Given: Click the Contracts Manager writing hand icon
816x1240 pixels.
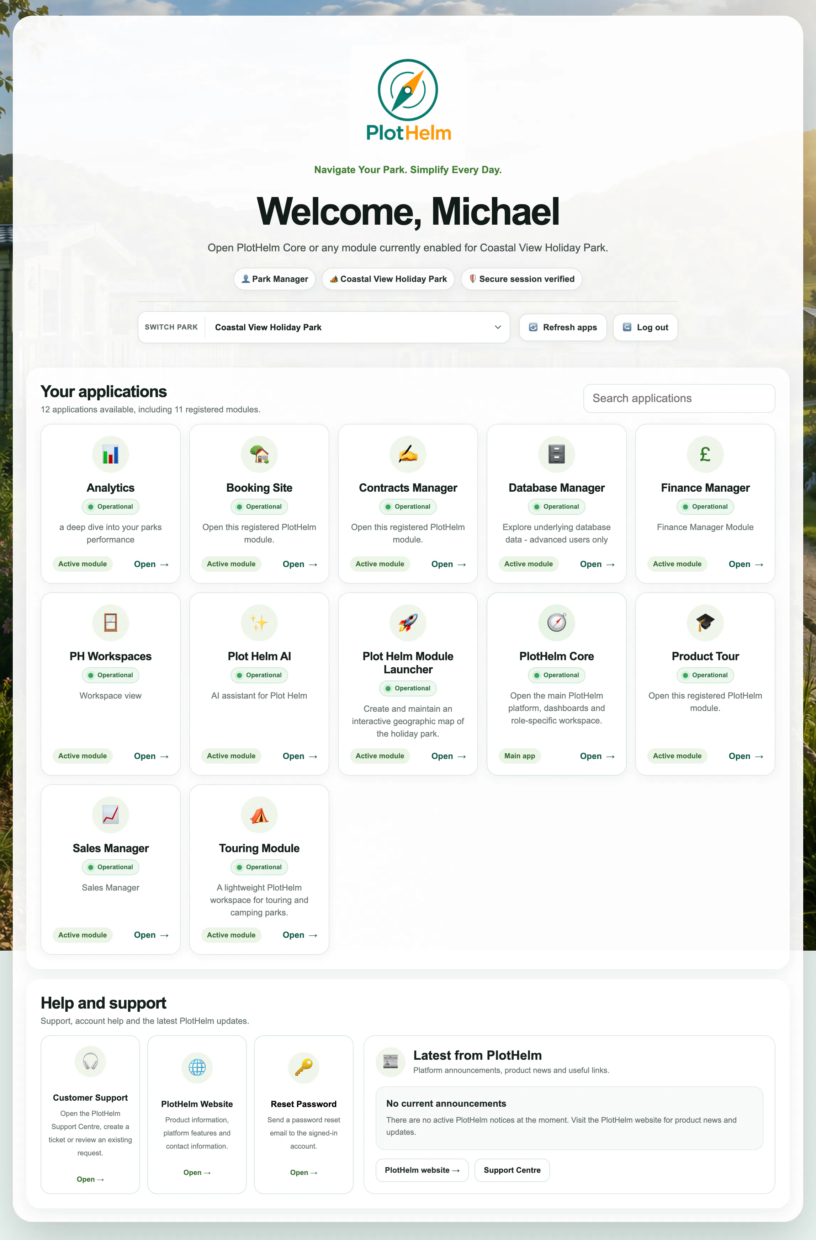Looking at the screenshot, I should (x=408, y=454).
